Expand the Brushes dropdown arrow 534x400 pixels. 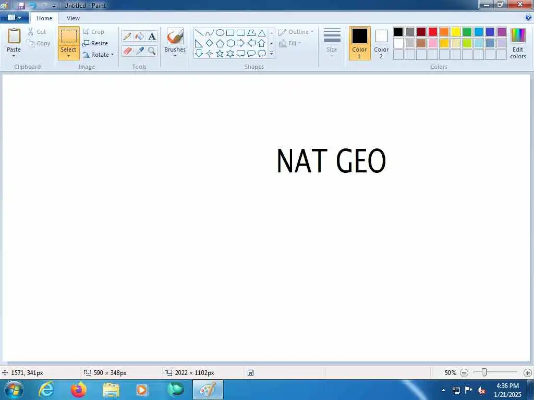175,56
